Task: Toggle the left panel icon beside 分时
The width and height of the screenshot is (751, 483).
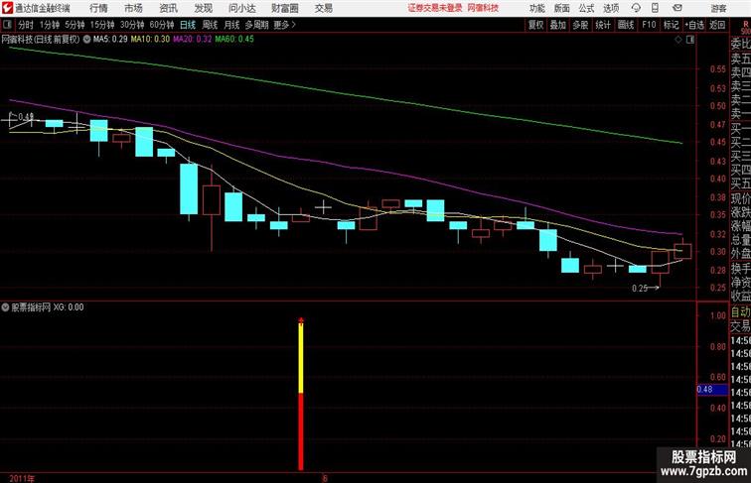Action: click(7, 25)
